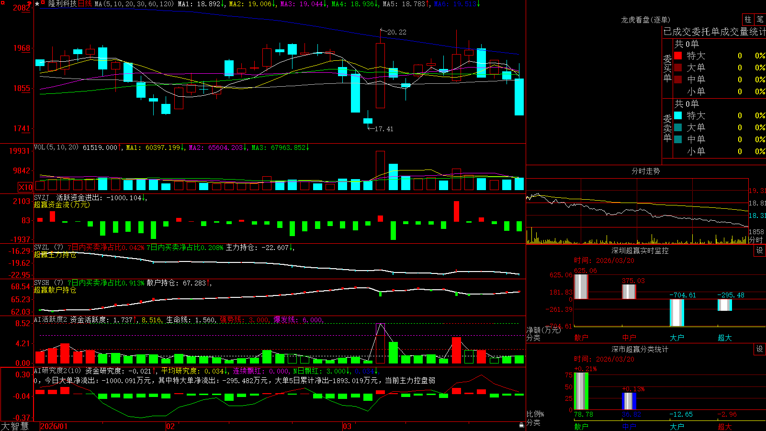Click the 委卖单 section label

coord(667,128)
